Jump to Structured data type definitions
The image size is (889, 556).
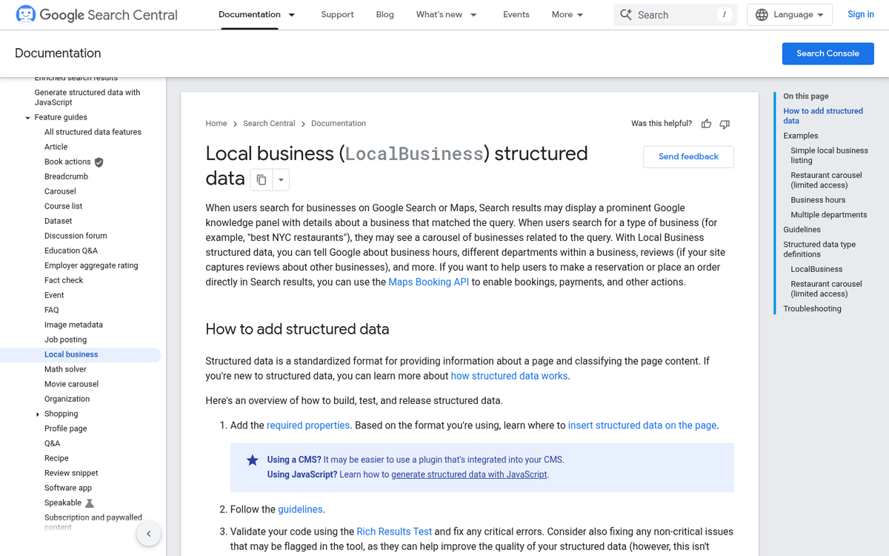(819, 249)
